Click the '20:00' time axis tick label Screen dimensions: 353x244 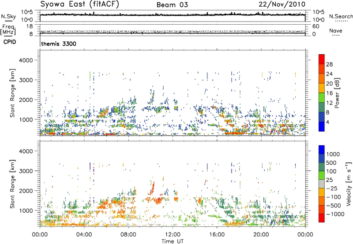click(x=261, y=235)
